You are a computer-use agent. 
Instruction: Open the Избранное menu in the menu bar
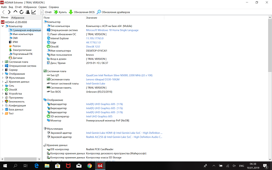click(x=30, y=7)
